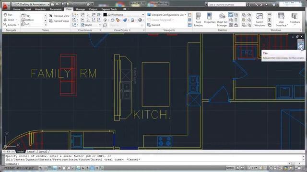Image resolution: width=307 pixels, height=172 pixels.
Task: Click the Switch Windows button
Action: tap(260, 20)
